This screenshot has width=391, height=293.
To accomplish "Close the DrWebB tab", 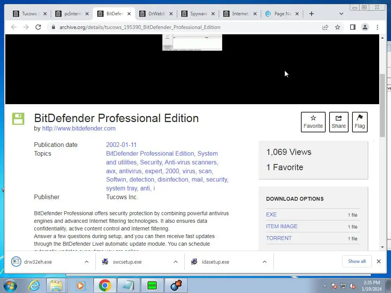I will tap(171, 14).
